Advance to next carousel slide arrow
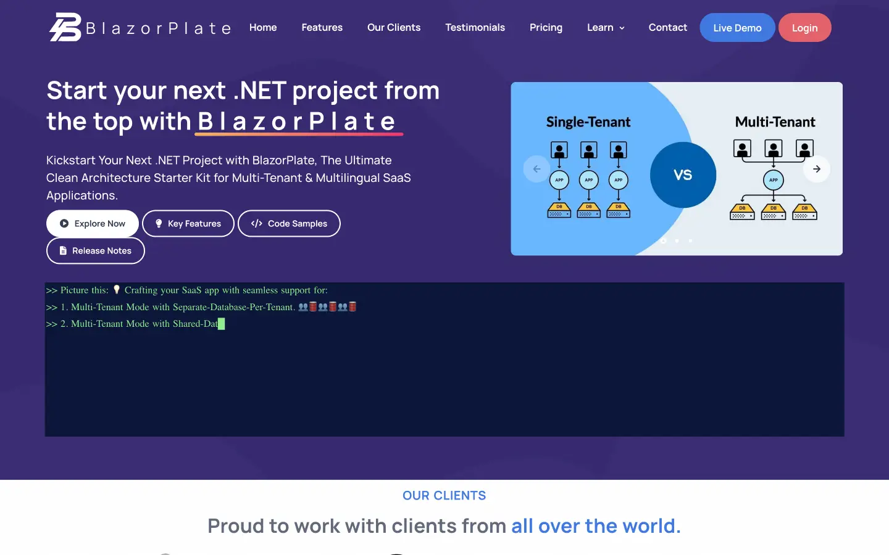889x555 pixels. 817,169
